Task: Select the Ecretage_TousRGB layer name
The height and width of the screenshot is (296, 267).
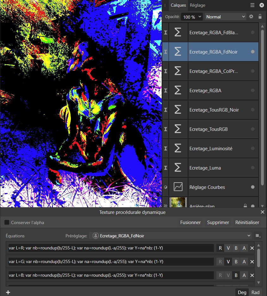Action: 208,129
